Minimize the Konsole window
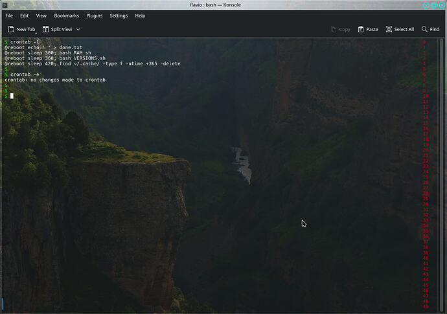 point(426,5)
